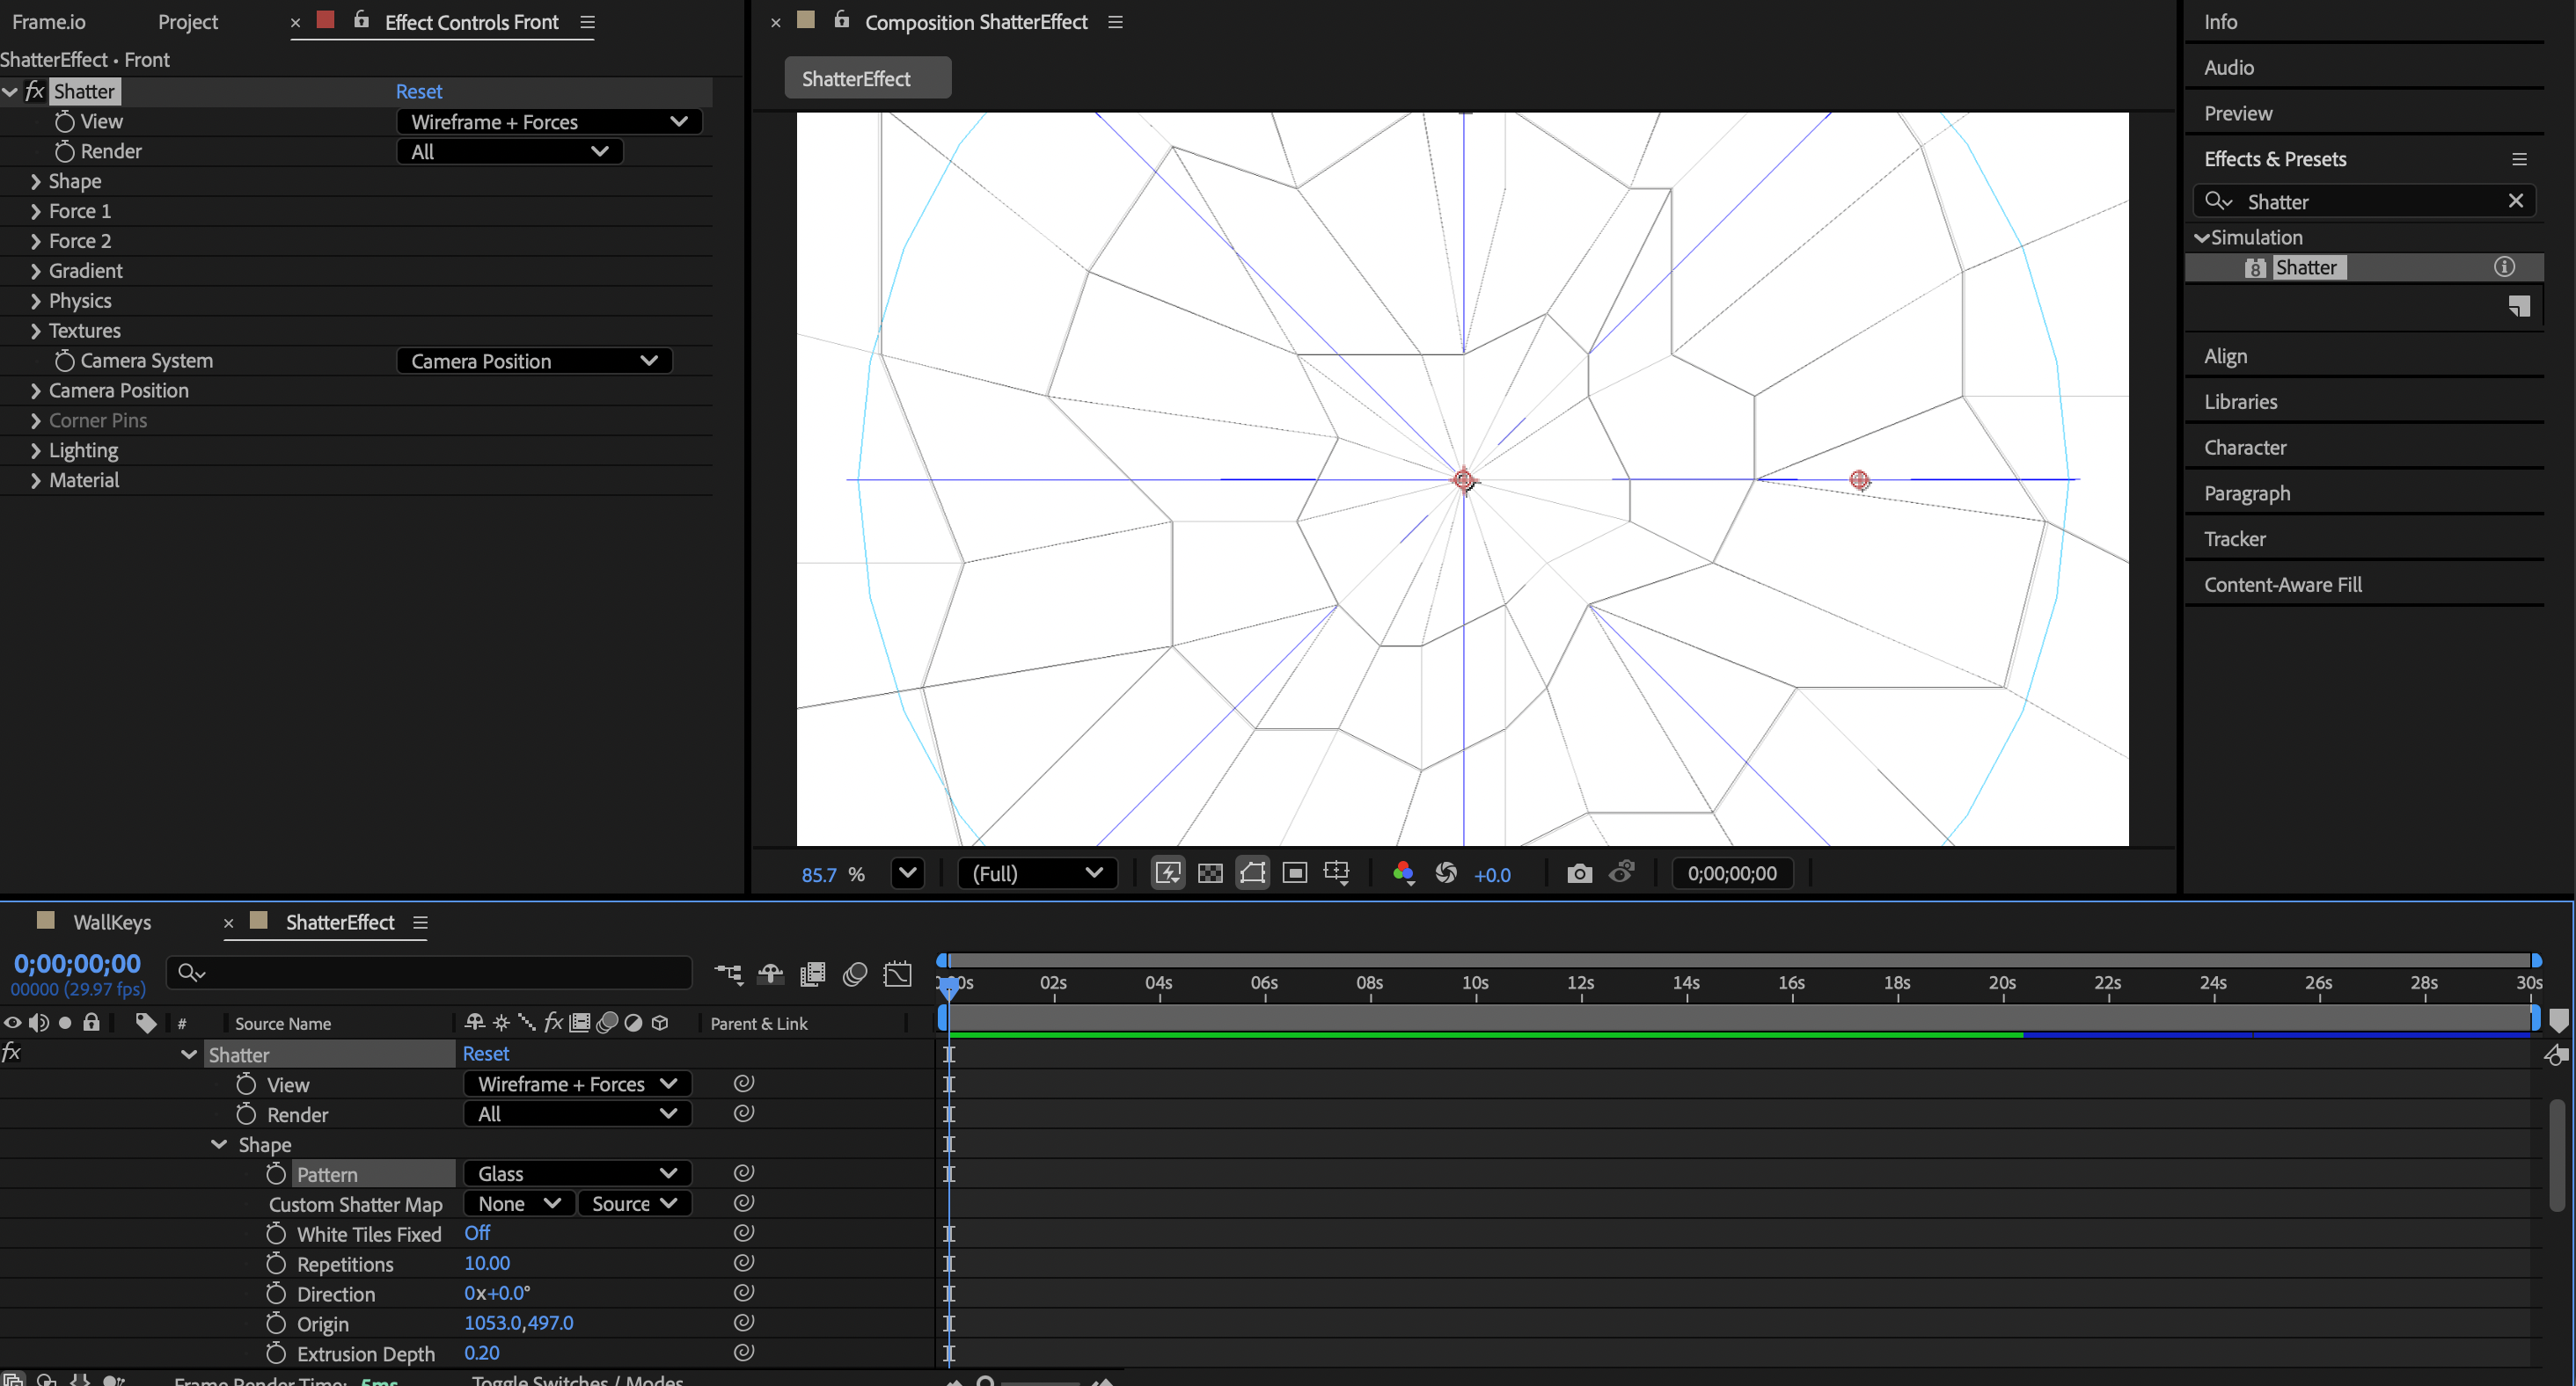Show the last snapshot with the eye icon
Viewport: 2576px width, 1386px height.
pos(1622,872)
